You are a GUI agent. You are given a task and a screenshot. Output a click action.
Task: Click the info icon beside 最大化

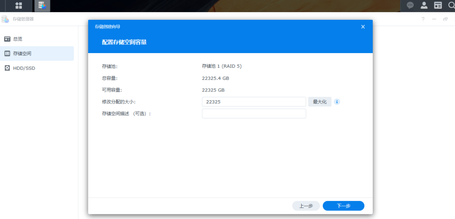337,101
